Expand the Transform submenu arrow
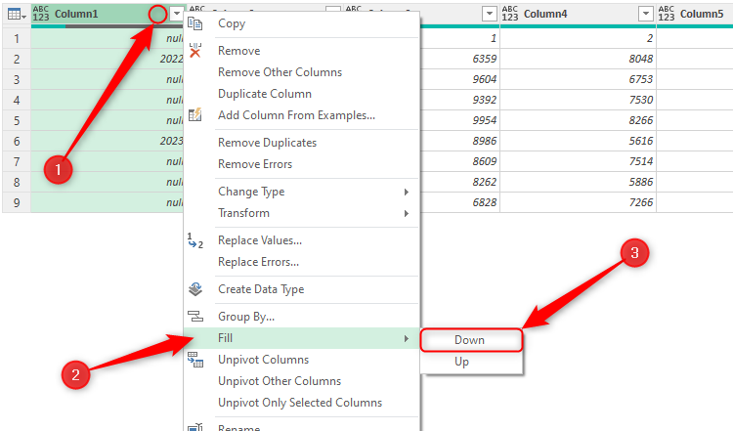This screenshot has height=431, width=733. [407, 213]
